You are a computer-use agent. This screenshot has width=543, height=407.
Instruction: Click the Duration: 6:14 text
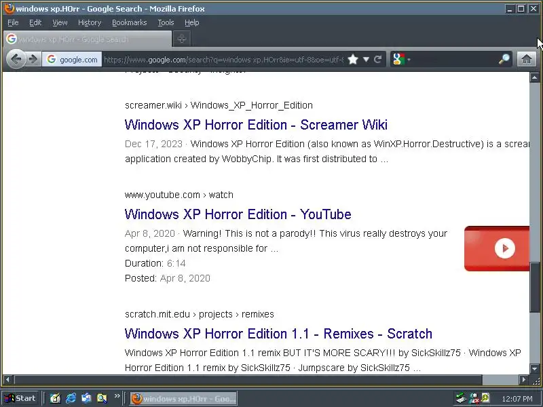click(x=155, y=263)
